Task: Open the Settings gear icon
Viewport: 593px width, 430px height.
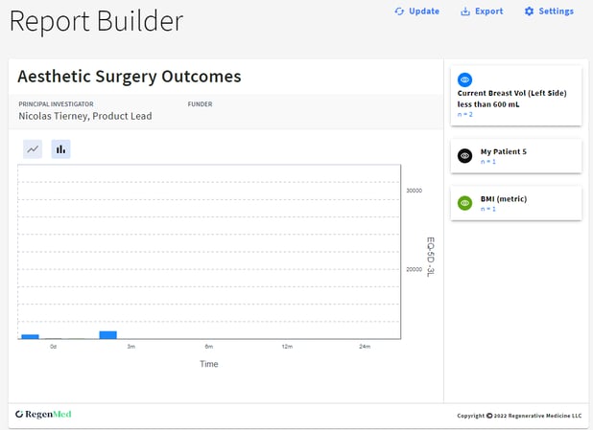Action: [x=529, y=11]
